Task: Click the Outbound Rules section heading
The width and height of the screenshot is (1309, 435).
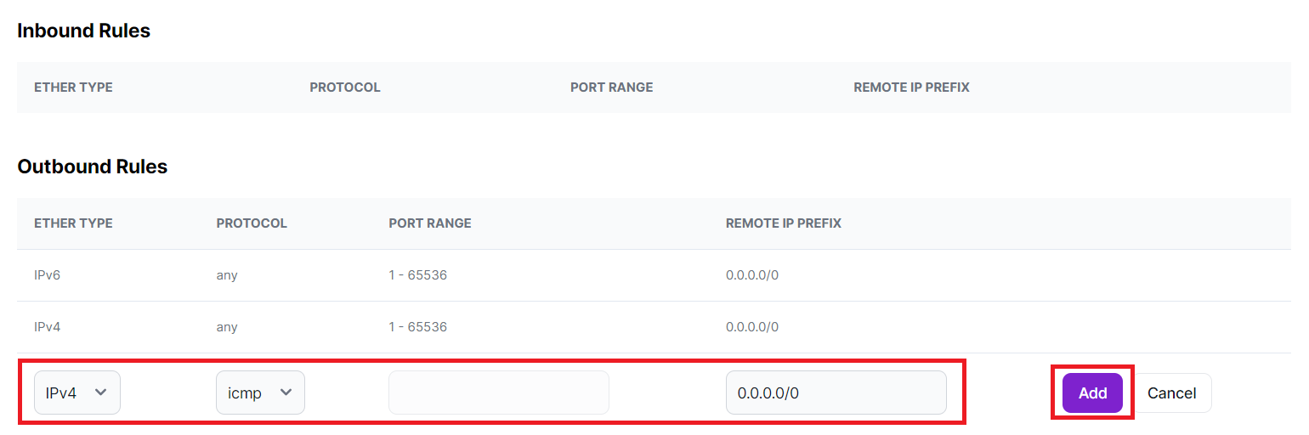Action: [x=93, y=167]
